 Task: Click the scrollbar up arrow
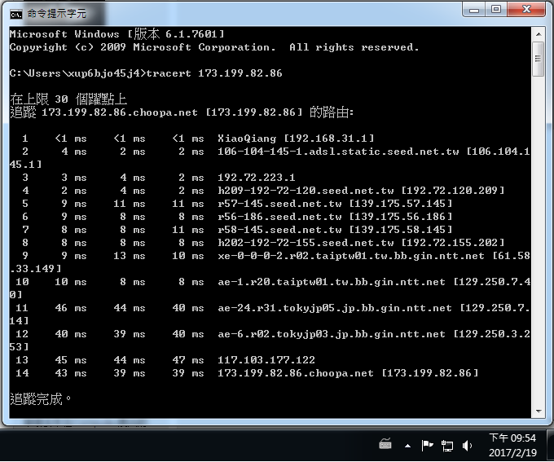pos(539,34)
